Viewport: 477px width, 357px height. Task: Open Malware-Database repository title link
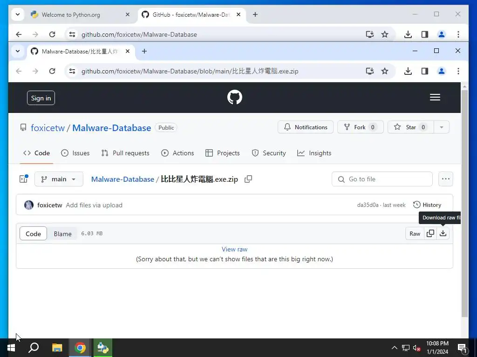pos(112,128)
